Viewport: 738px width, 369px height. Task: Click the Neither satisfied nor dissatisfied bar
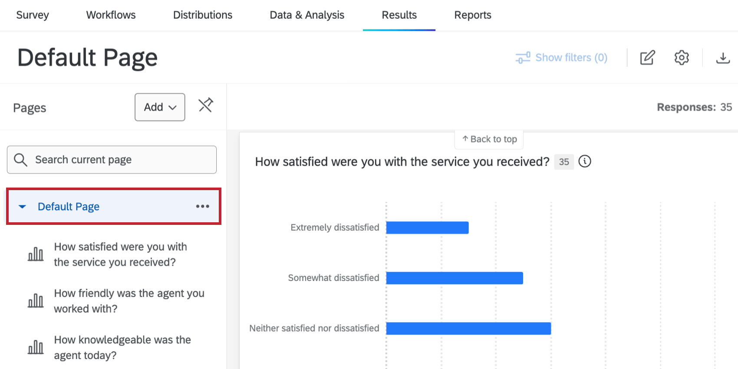[x=468, y=329]
